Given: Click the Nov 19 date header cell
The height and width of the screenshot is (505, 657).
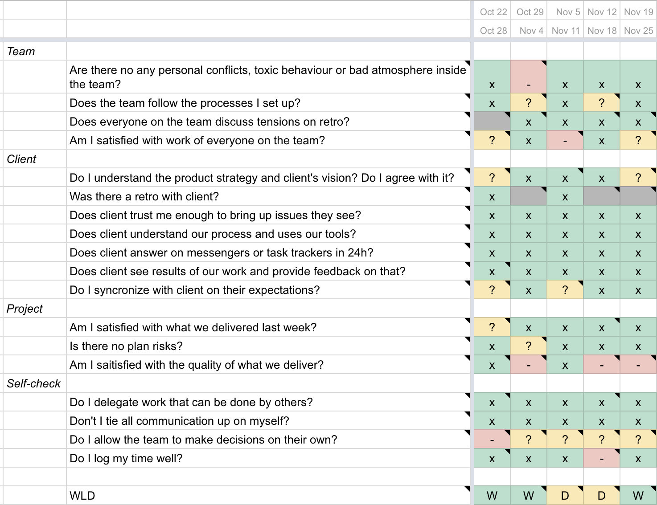Looking at the screenshot, I should [638, 12].
